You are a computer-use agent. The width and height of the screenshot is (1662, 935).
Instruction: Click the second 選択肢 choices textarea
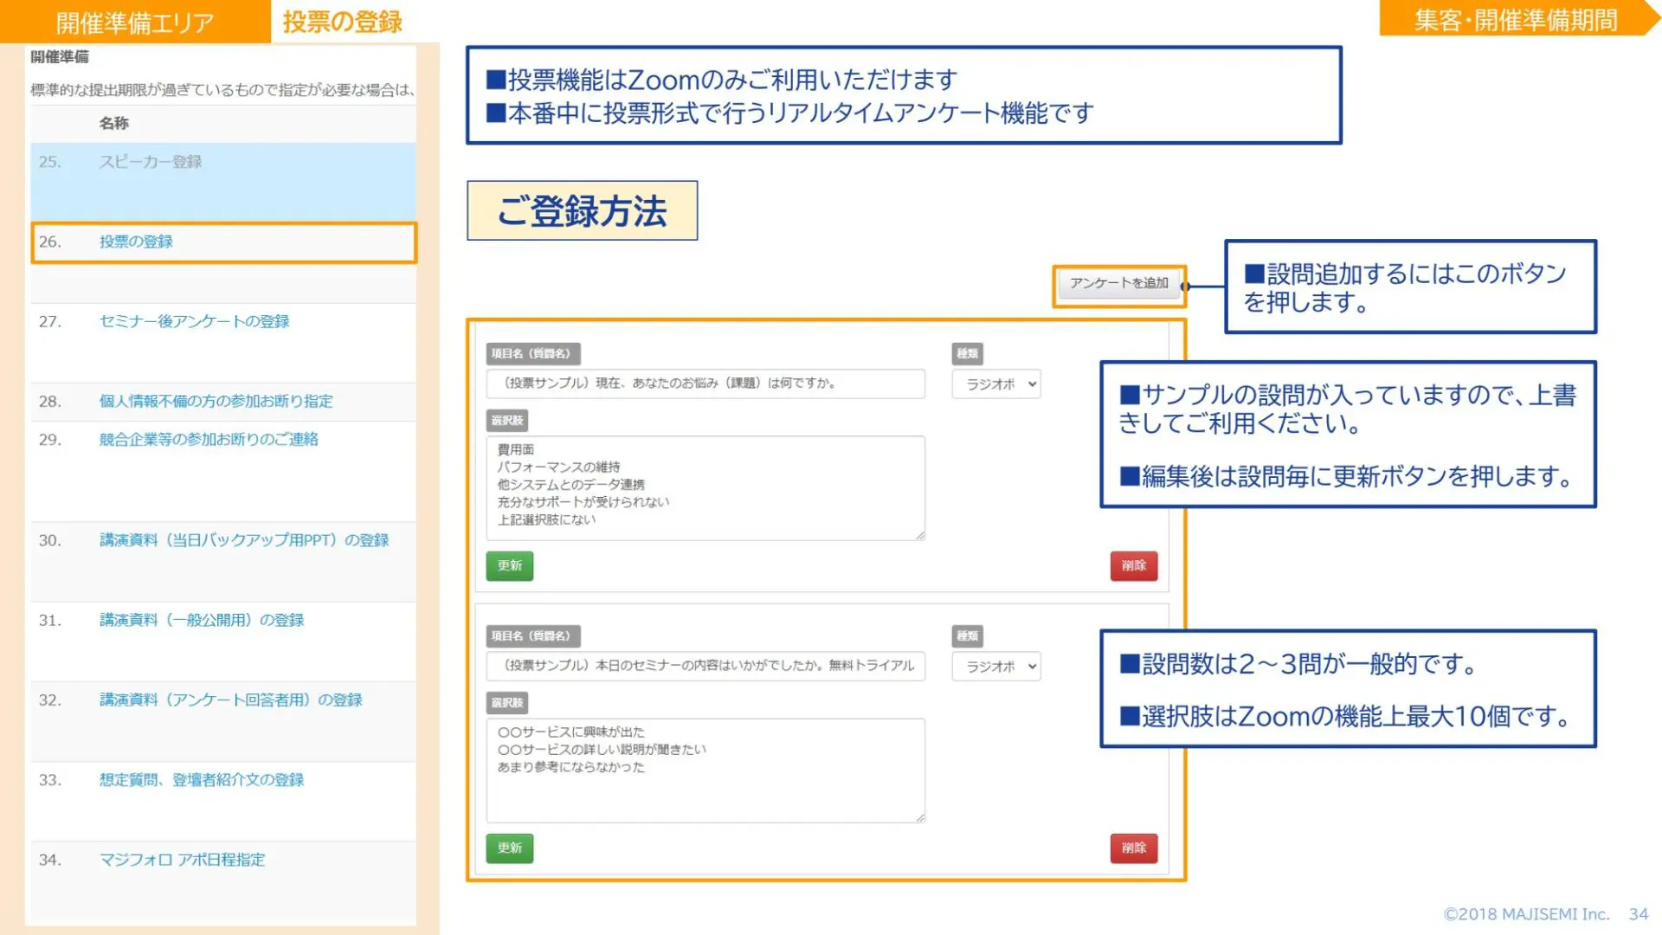click(x=705, y=771)
